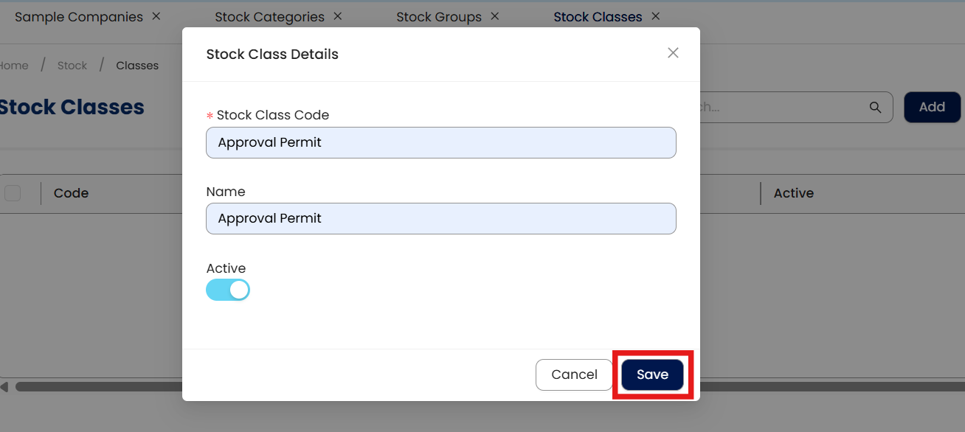Open the Stock Categories tab
The height and width of the screenshot is (432, 965).
(x=269, y=17)
